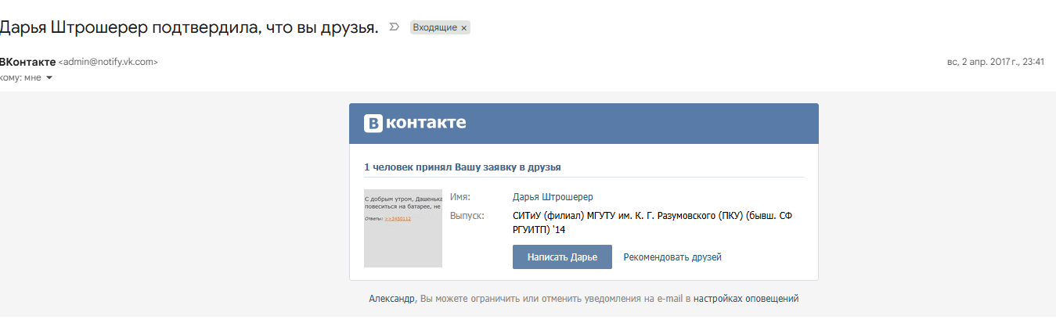Expand recipient details arrow next to кому: мне

pyautogui.click(x=49, y=77)
